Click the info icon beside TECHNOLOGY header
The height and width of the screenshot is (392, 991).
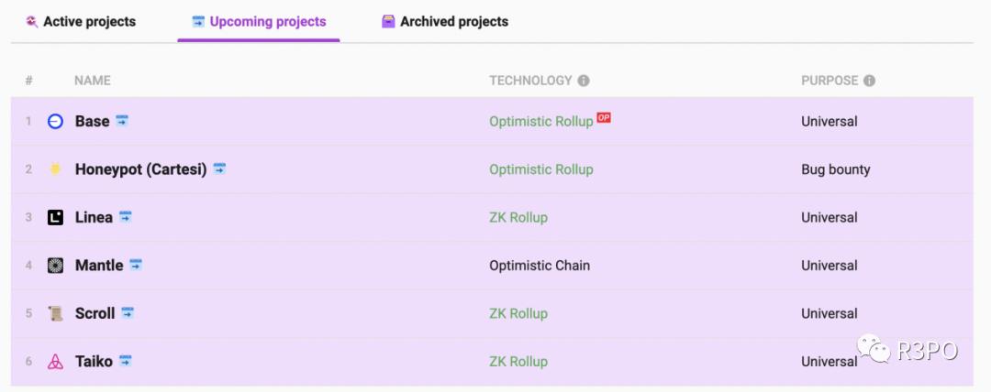coord(584,81)
